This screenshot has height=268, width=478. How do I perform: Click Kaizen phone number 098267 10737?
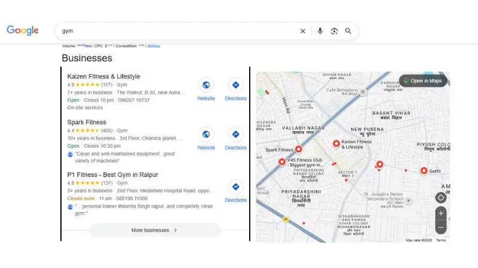click(x=134, y=100)
